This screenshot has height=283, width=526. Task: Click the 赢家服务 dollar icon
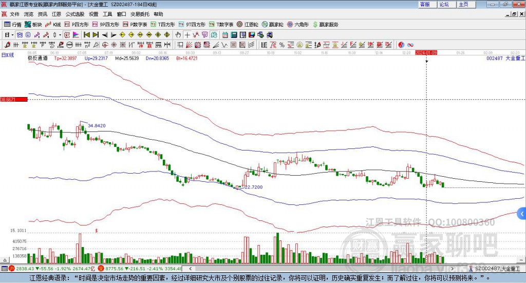(325, 24)
